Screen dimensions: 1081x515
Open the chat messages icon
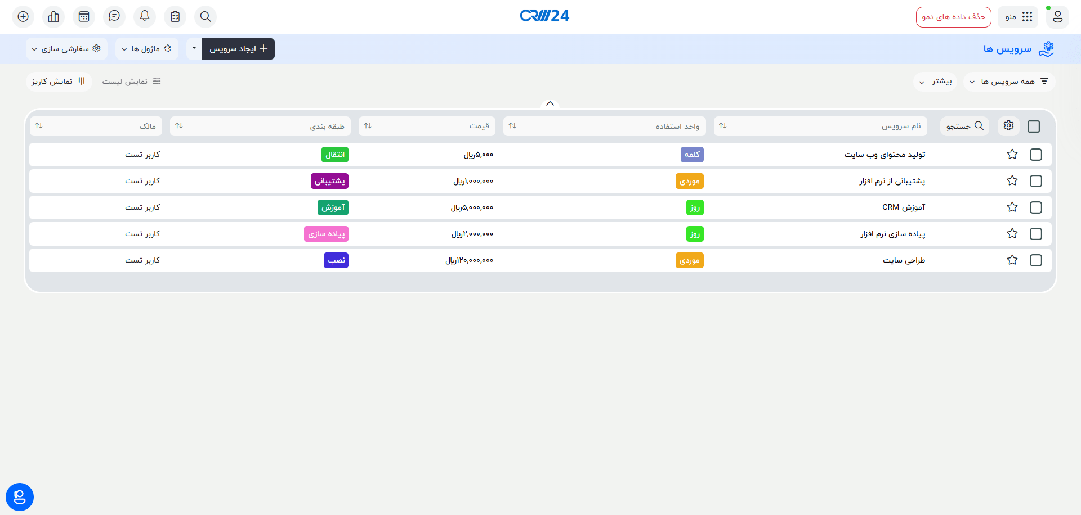[x=114, y=16]
